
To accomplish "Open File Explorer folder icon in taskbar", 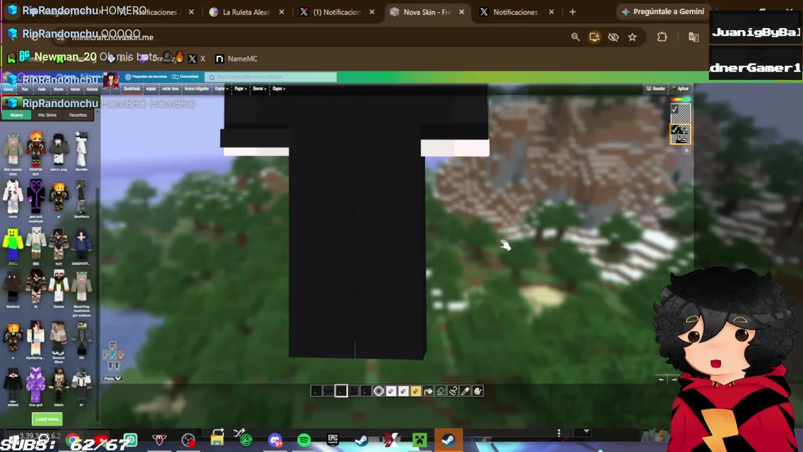I will pyautogui.click(x=217, y=439).
